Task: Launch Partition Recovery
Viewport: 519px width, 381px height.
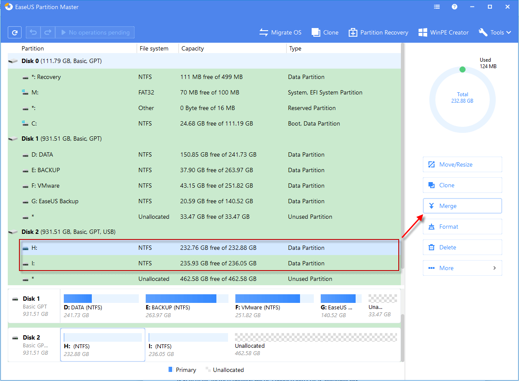Action: [378, 32]
